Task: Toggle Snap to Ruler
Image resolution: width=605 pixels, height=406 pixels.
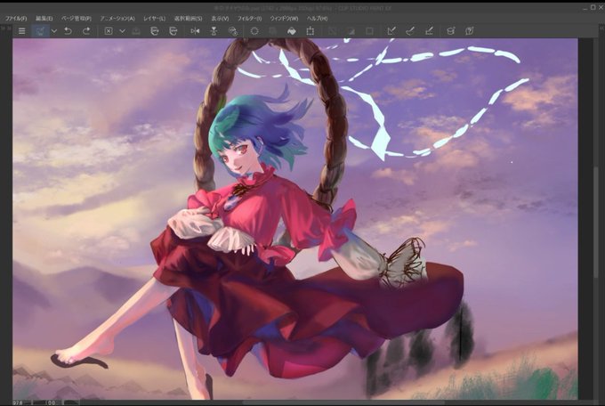Action: point(391,31)
